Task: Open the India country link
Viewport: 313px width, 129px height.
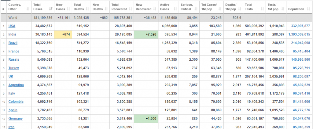Action: pos(12,34)
